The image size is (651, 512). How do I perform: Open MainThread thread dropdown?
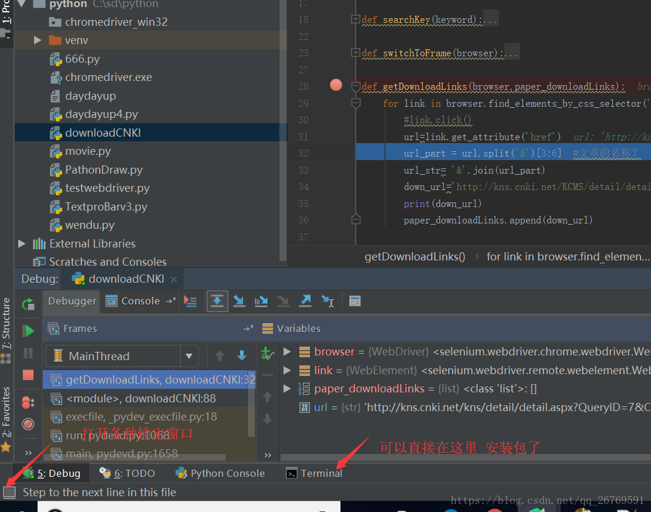[190, 356]
